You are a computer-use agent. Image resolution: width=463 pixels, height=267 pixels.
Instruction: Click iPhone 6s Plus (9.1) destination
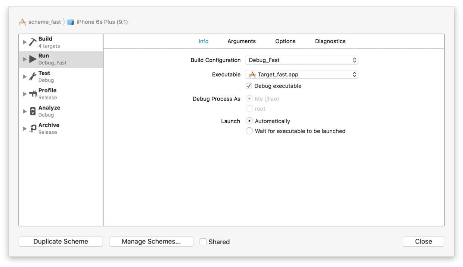tap(102, 22)
